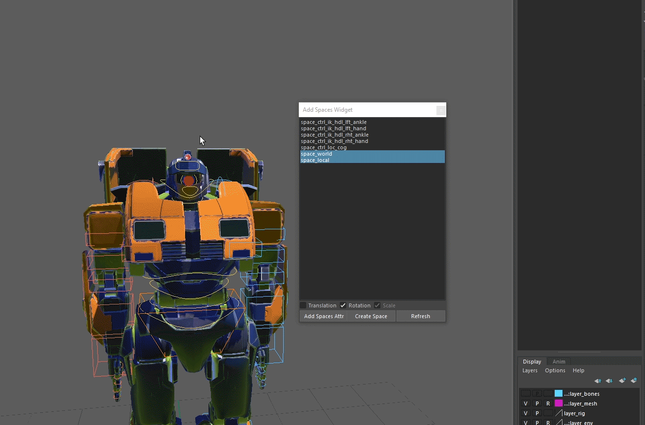Click the move layer down icon
The image size is (645, 425).
click(x=609, y=381)
